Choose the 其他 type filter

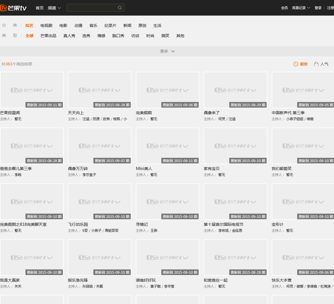[180, 36]
